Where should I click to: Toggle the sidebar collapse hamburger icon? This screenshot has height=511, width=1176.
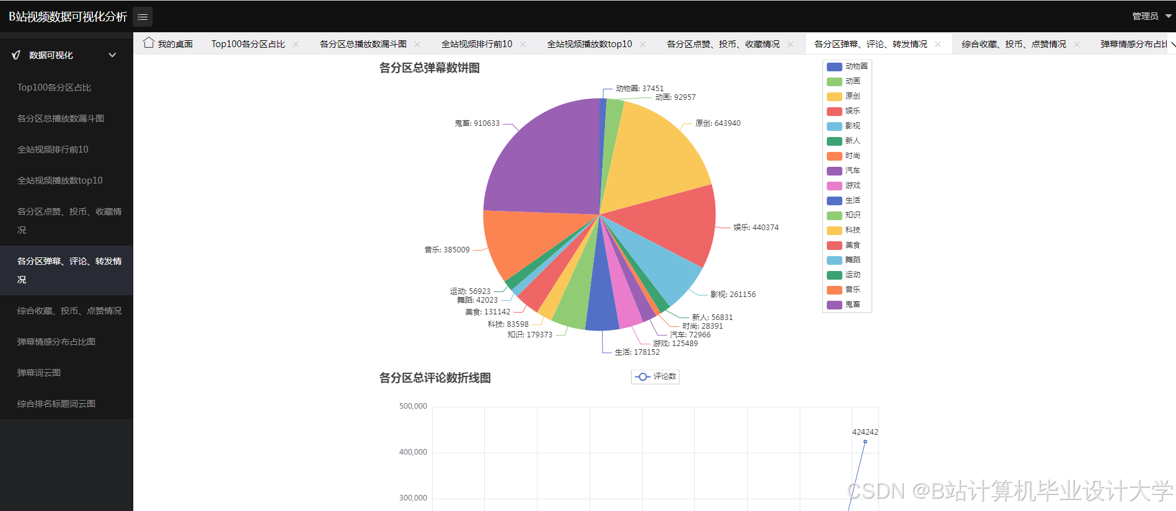143,17
